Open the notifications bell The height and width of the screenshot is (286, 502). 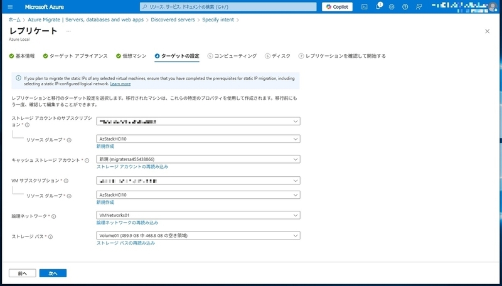pos(378,7)
